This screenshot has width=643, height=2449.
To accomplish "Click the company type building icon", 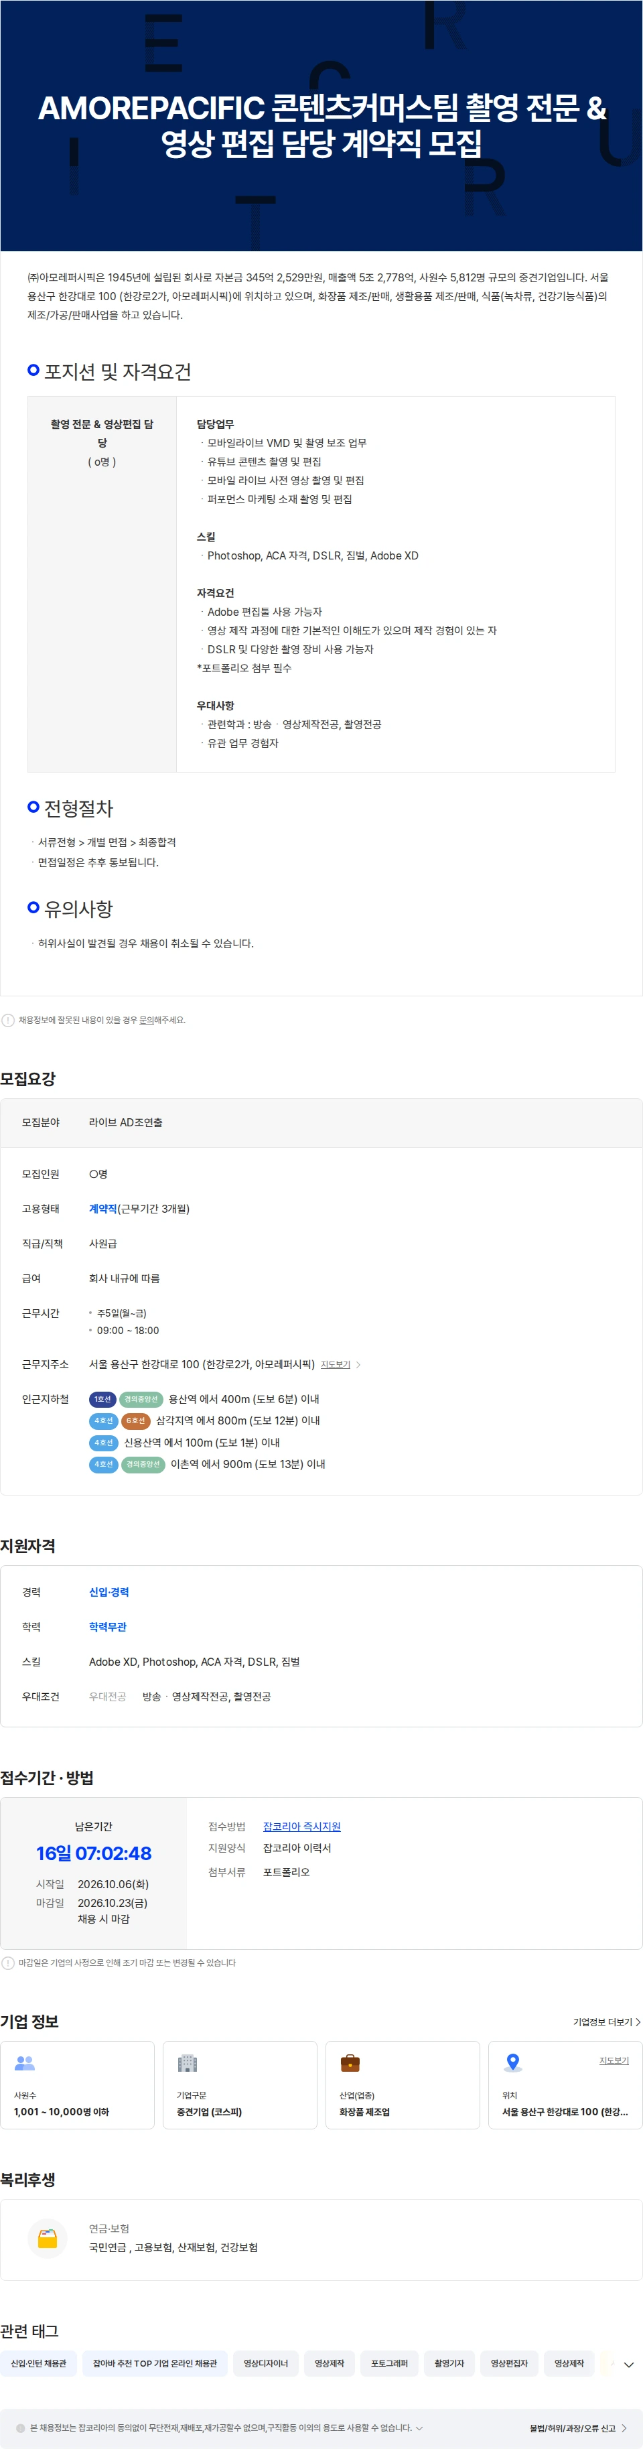I will 187,2063.
